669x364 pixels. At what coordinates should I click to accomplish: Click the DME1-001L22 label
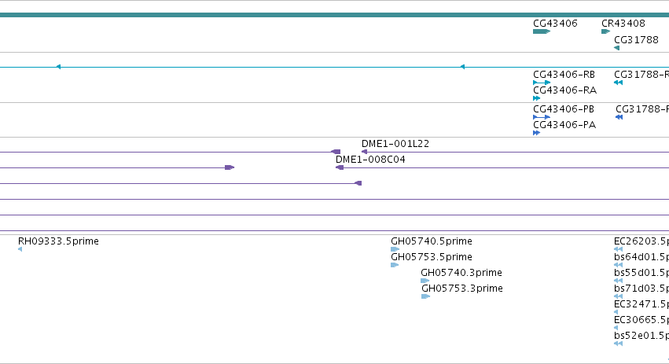[x=395, y=144]
